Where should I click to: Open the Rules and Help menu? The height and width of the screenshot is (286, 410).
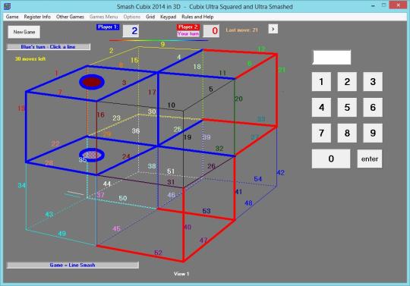click(197, 17)
